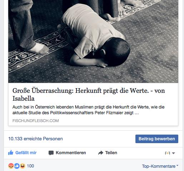Open the 10.133 erreichte Personen stats
184x171 pixels.
click(x=35, y=139)
